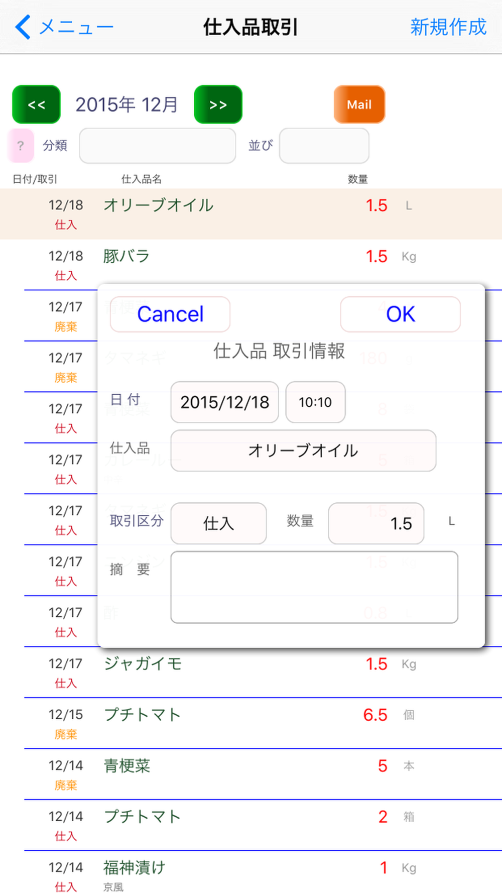Go to previous month with << button

pyautogui.click(x=36, y=104)
